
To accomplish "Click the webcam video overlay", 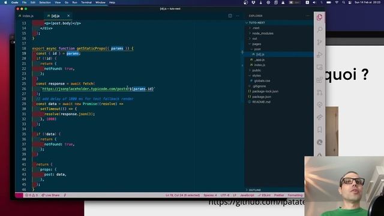I will pyautogui.click(x=344, y=186).
